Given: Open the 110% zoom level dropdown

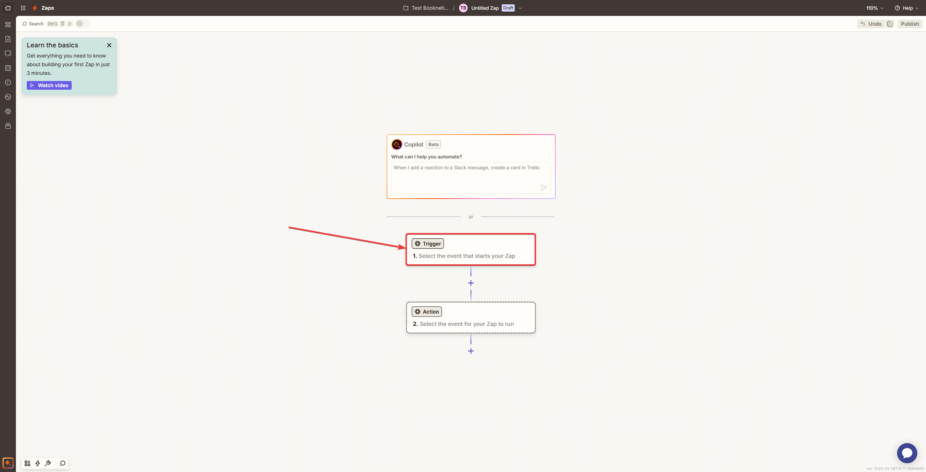Looking at the screenshot, I should (875, 8).
